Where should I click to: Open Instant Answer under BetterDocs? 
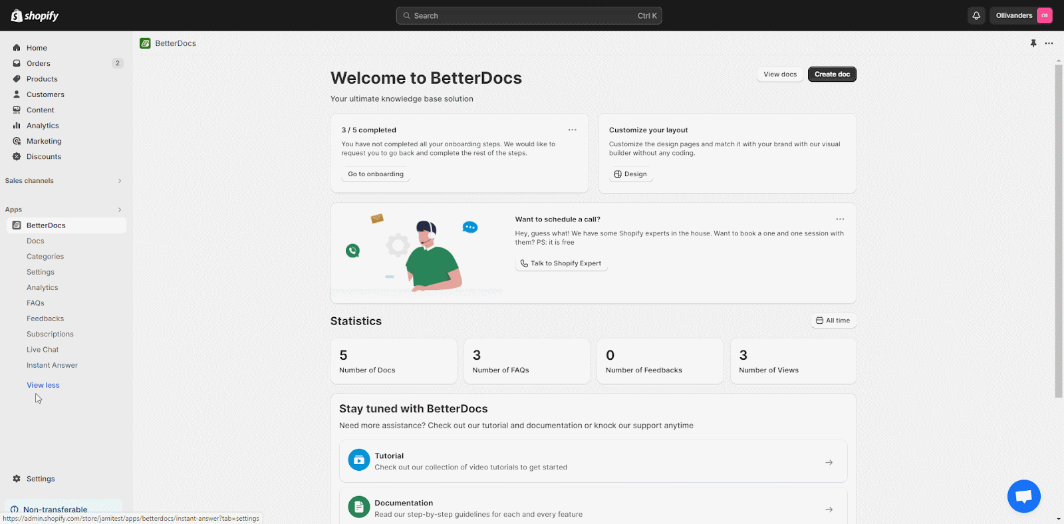pos(52,365)
